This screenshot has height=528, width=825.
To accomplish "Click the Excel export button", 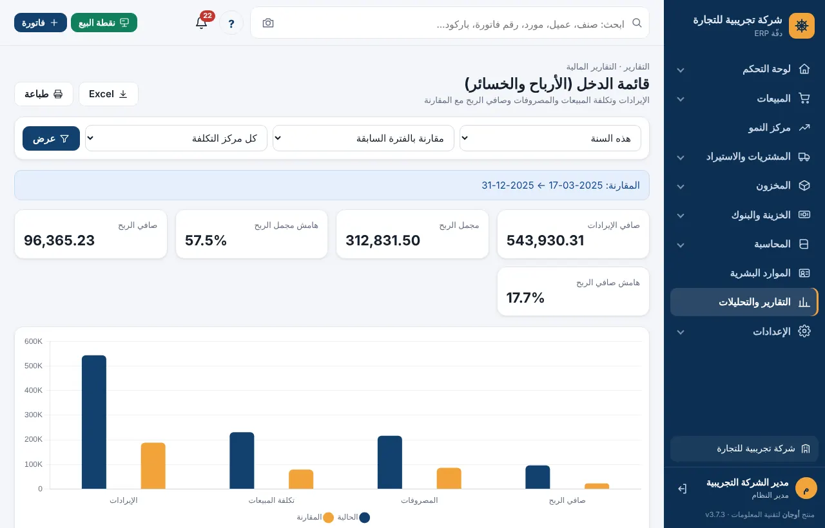I will (108, 94).
